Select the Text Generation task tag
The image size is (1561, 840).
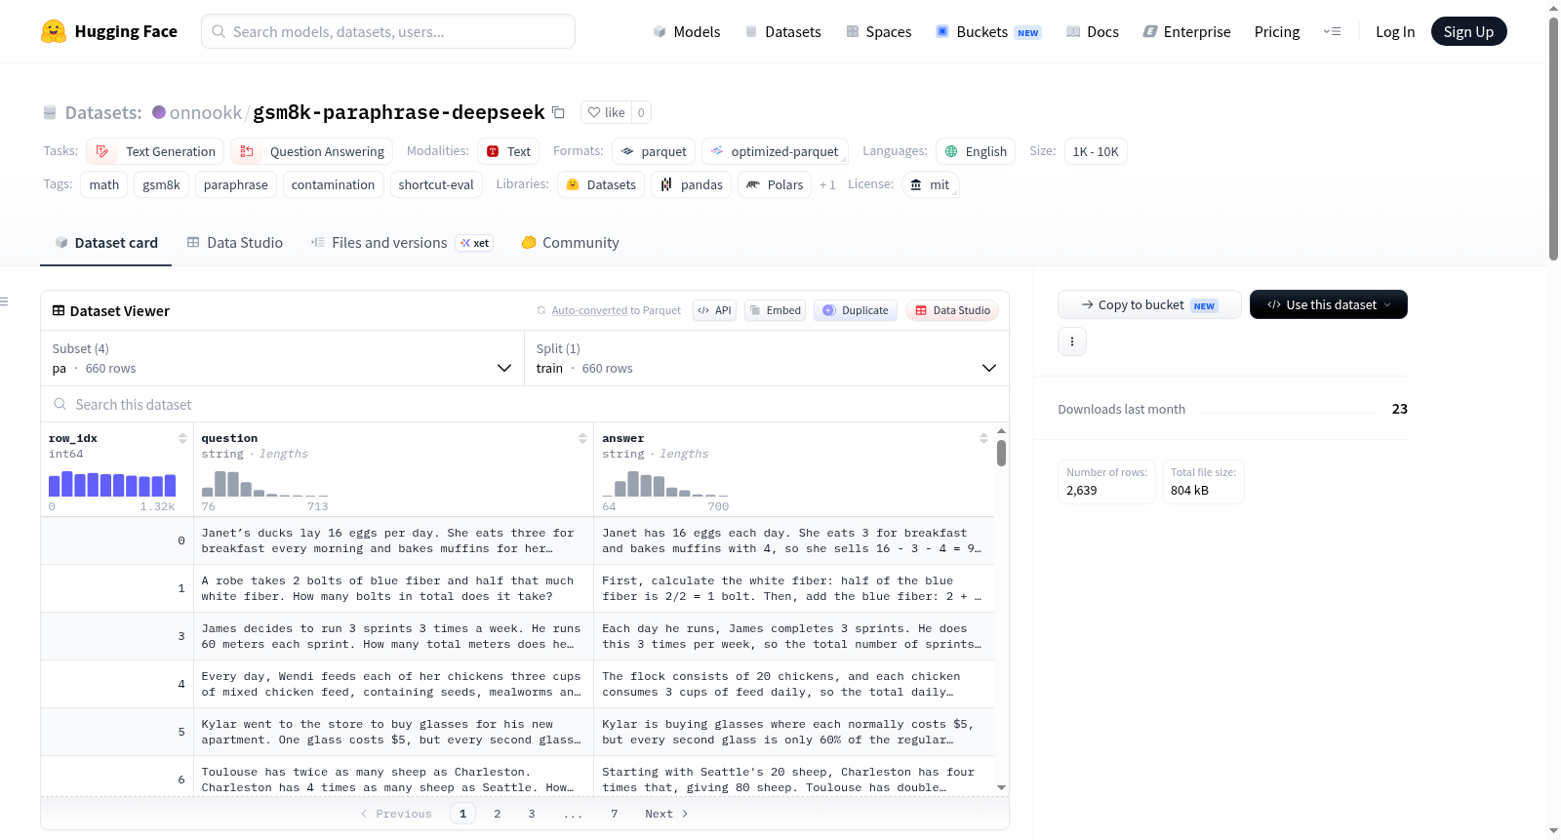tap(155, 151)
